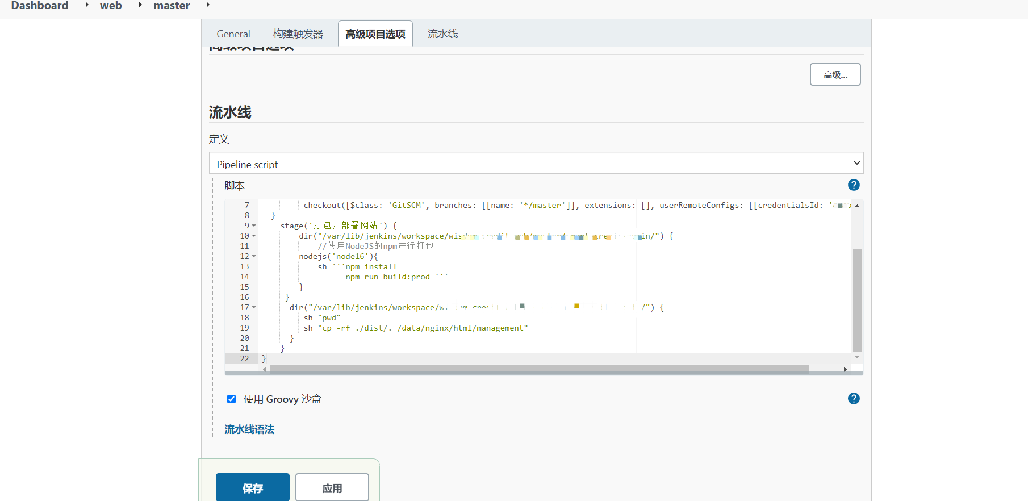Click editor scroll left arrow
Viewport: 1028px width, 501px height.
point(265,369)
